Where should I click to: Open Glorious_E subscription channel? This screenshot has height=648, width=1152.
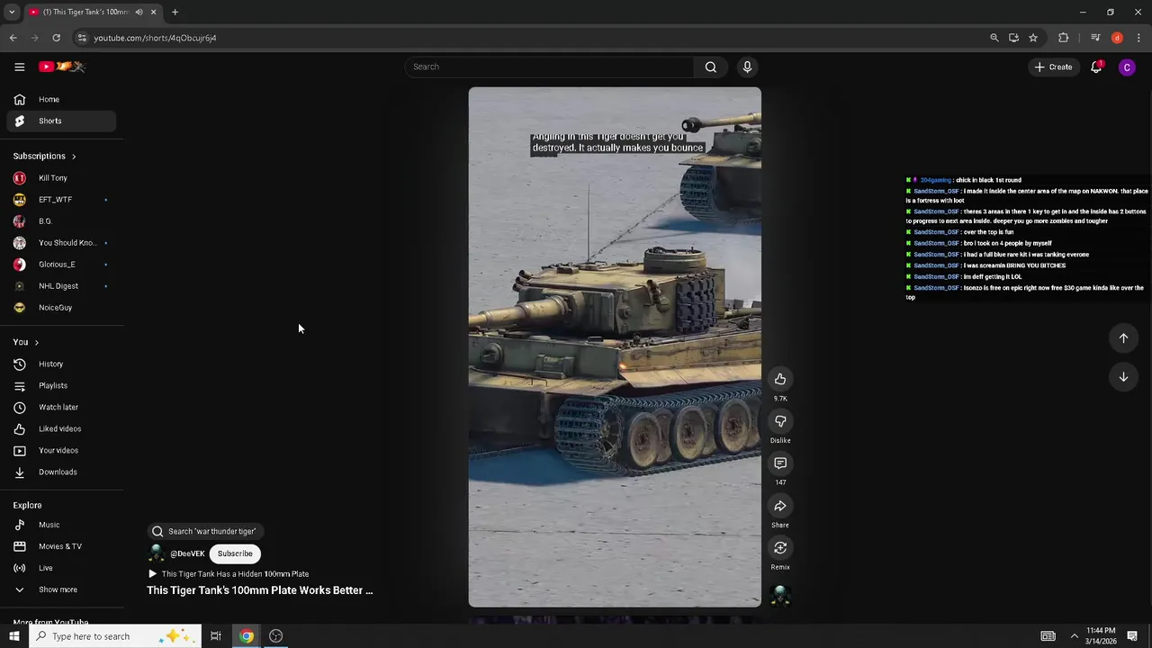[x=61, y=265]
